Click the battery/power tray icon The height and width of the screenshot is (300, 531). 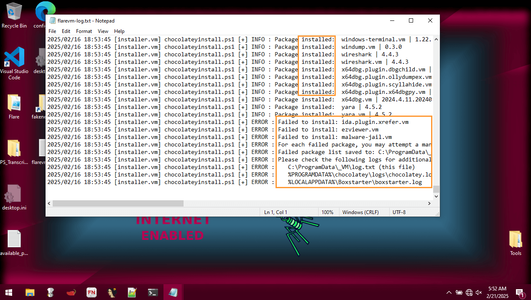coord(459,292)
